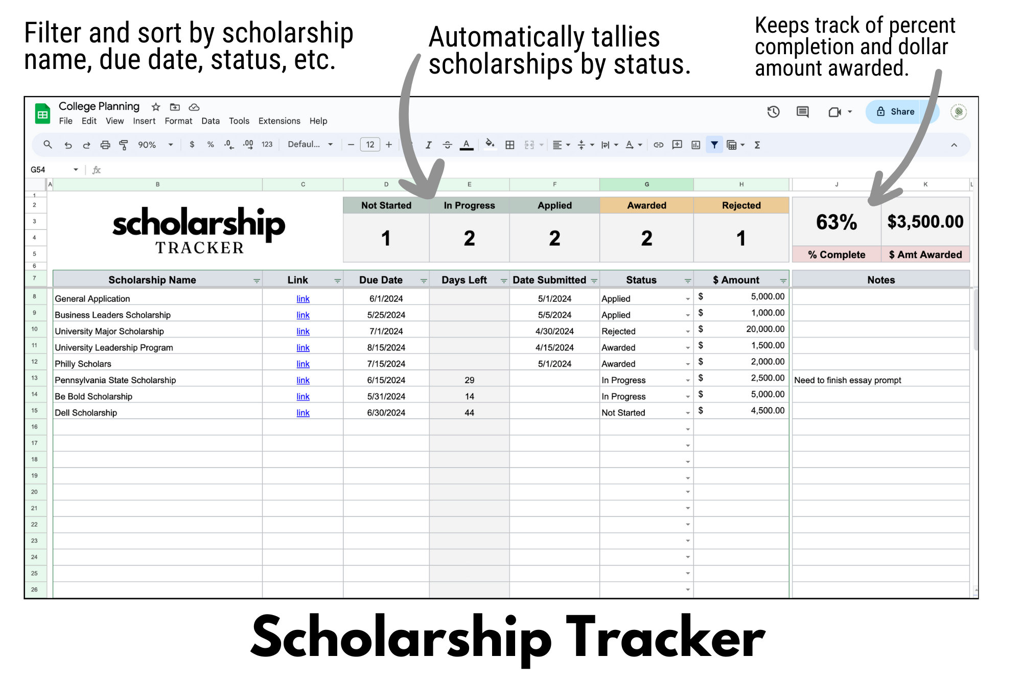This screenshot has width=1022, height=681.
Task: Click the percent format icon
Action: (x=211, y=145)
